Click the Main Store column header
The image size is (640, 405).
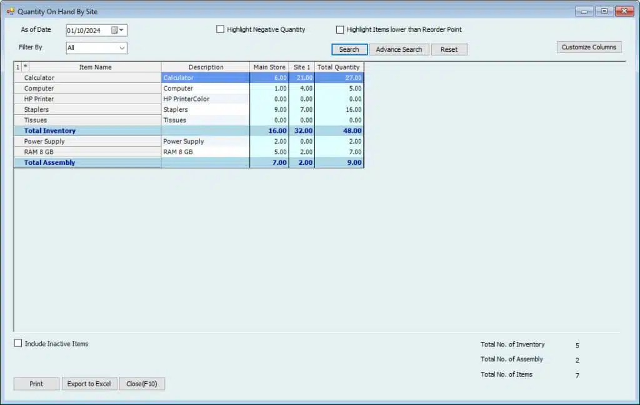tap(269, 67)
